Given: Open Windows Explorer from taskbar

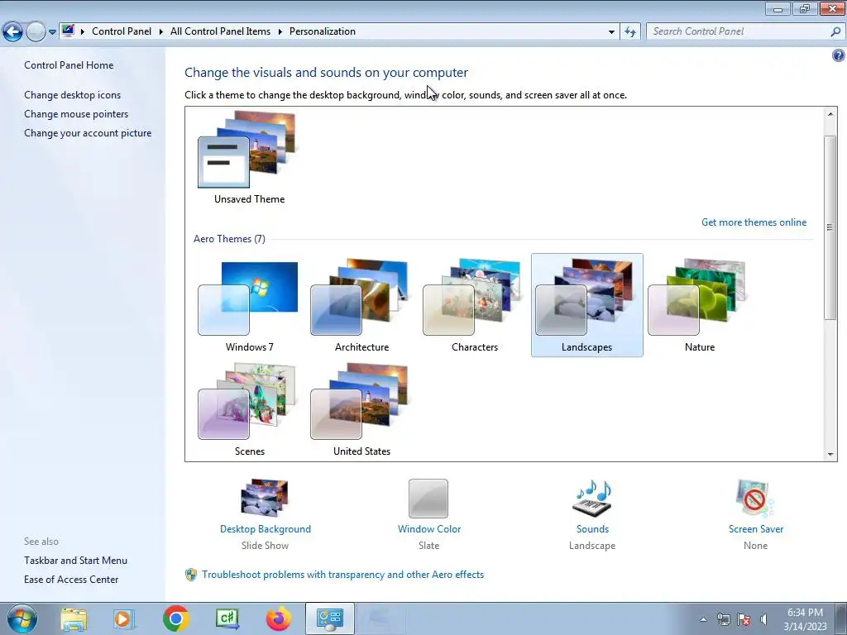Looking at the screenshot, I should pos(74,618).
